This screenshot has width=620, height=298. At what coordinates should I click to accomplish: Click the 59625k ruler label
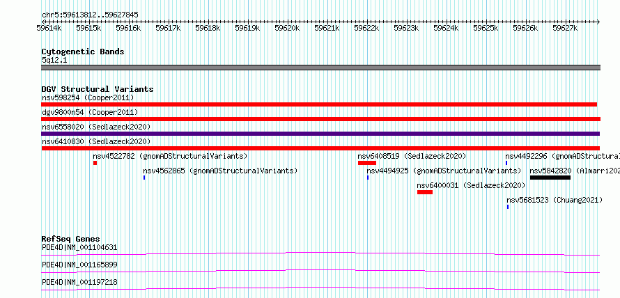[486, 28]
